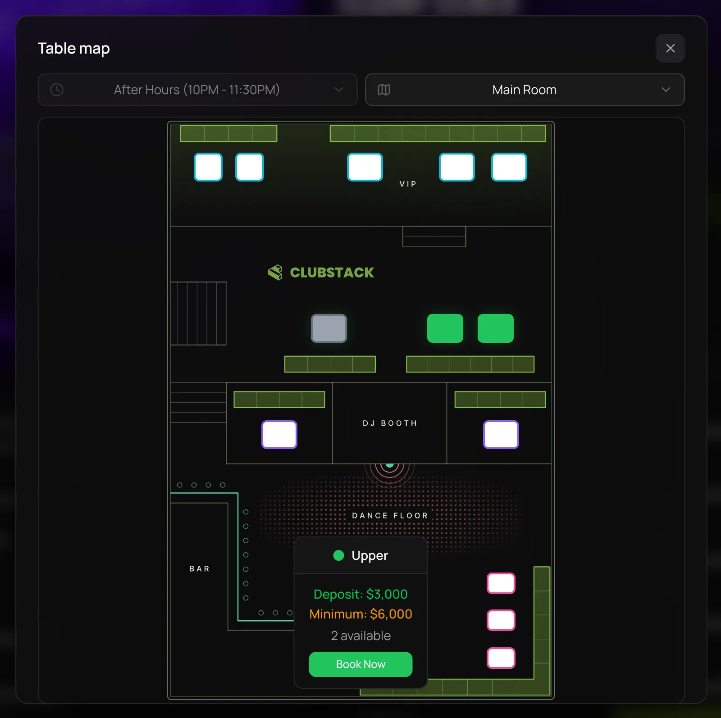Image resolution: width=721 pixels, height=718 pixels.
Task: Select the right green Upper table
Action: (496, 328)
